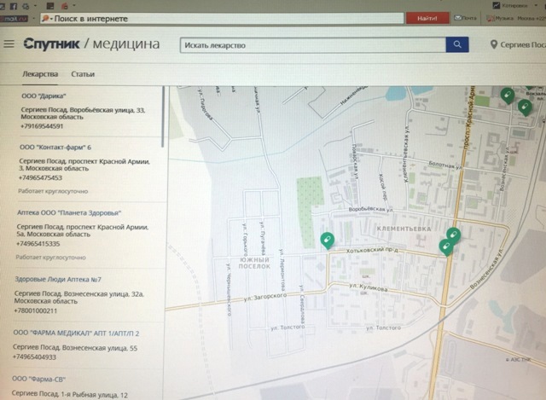
Task: Click the lower pharmacy marker at Клементьевка crossroads
Action: [446, 247]
